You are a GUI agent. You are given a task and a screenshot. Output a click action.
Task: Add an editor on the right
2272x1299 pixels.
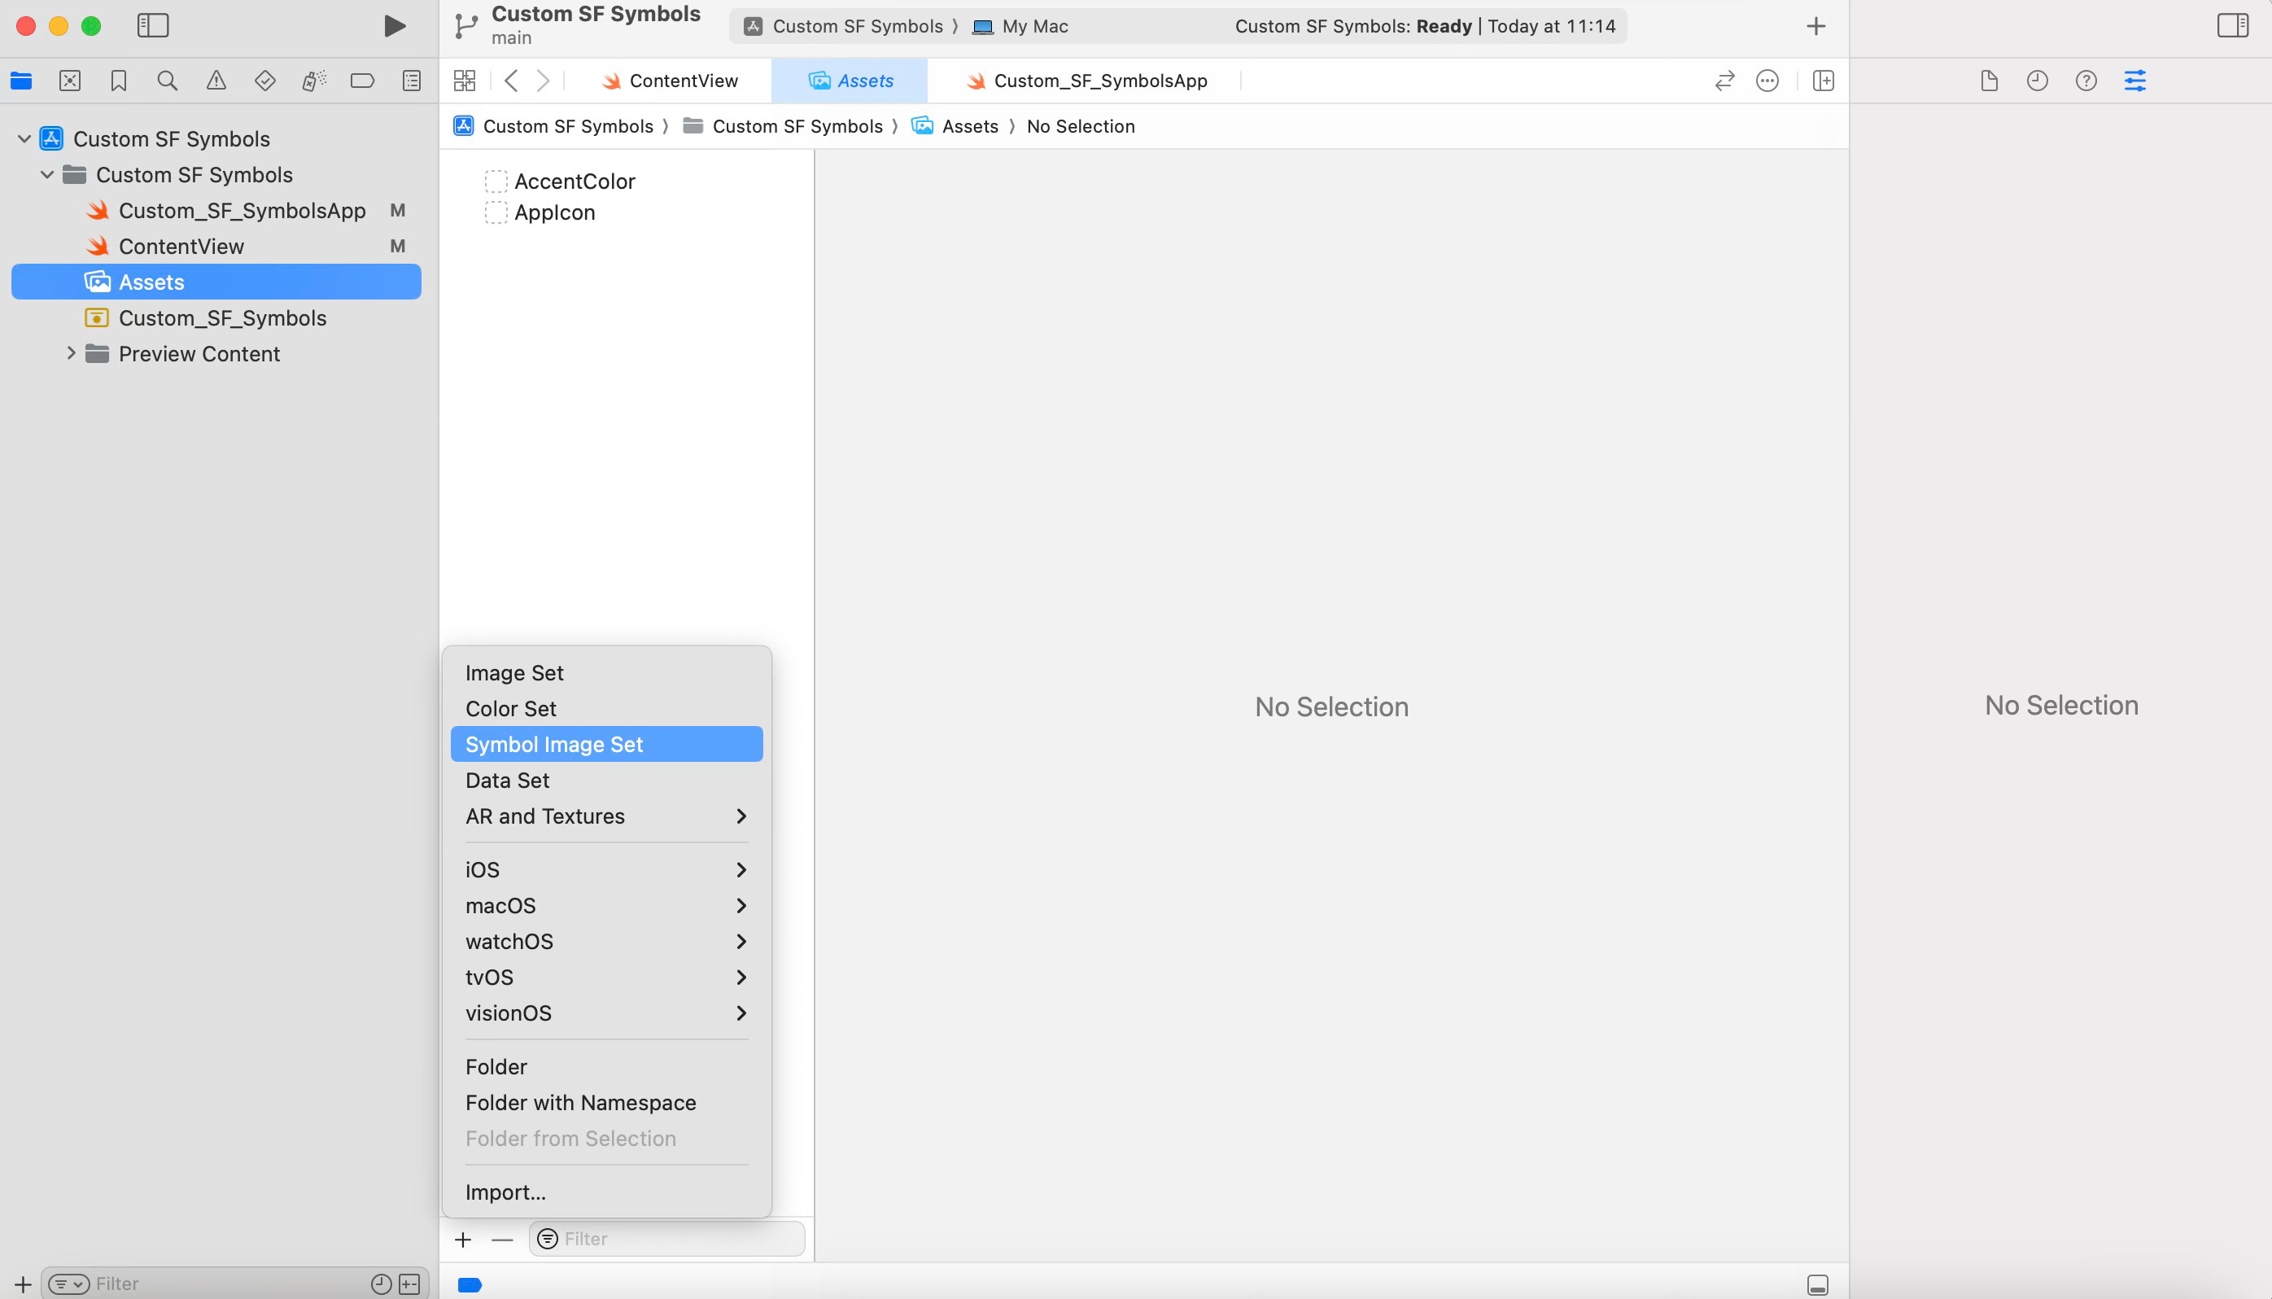[1824, 81]
